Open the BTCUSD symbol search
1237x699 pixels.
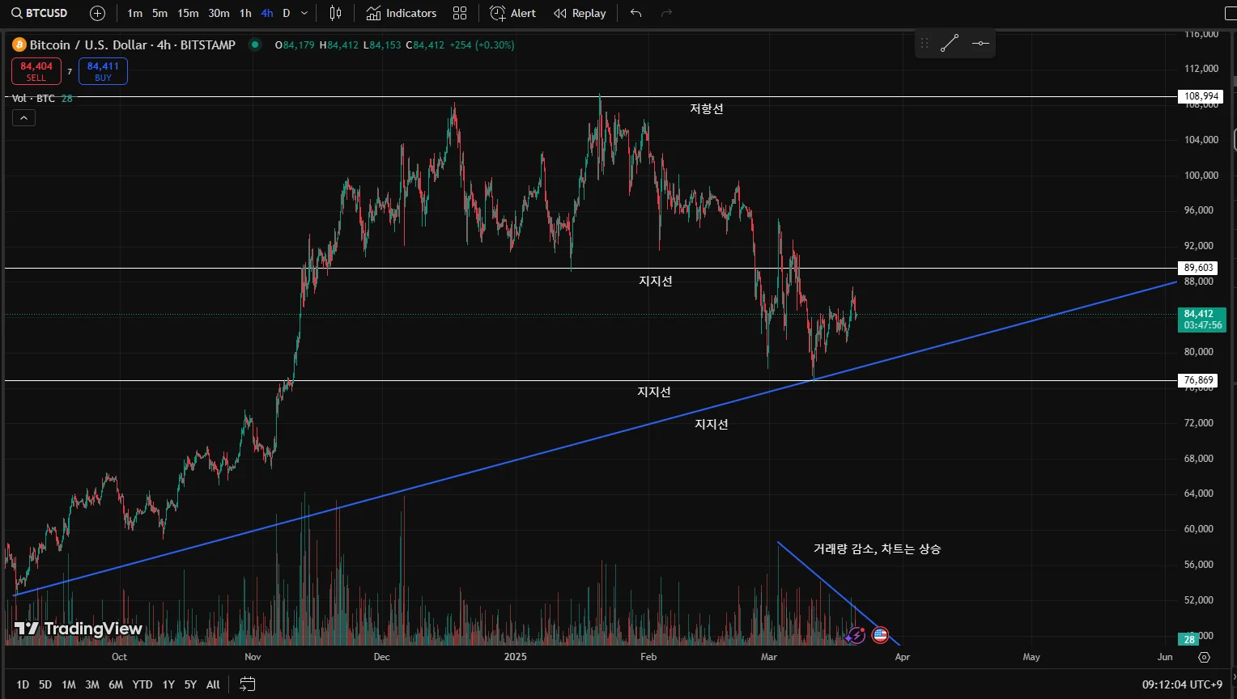pyautogui.click(x=40, y=13)
